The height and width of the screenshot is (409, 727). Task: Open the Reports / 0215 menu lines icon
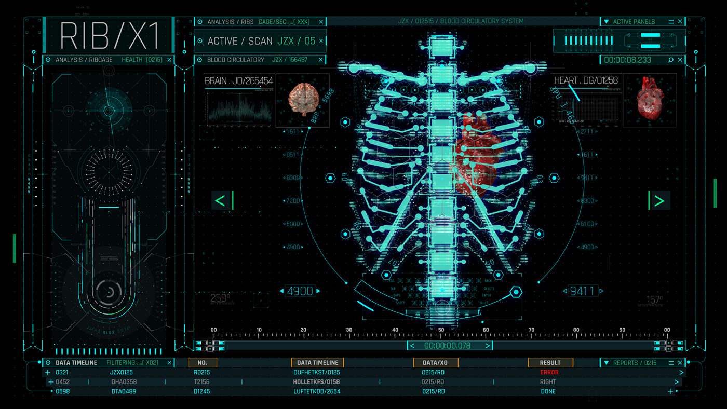671,363
